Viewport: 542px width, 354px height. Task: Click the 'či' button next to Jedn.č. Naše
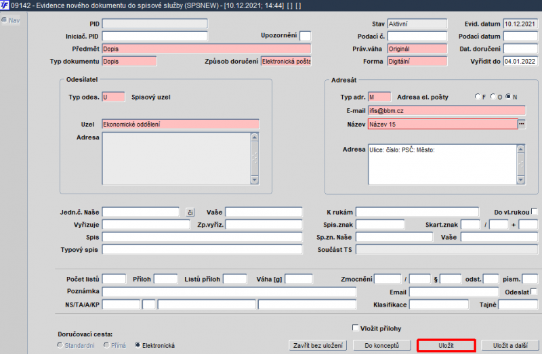190,212
